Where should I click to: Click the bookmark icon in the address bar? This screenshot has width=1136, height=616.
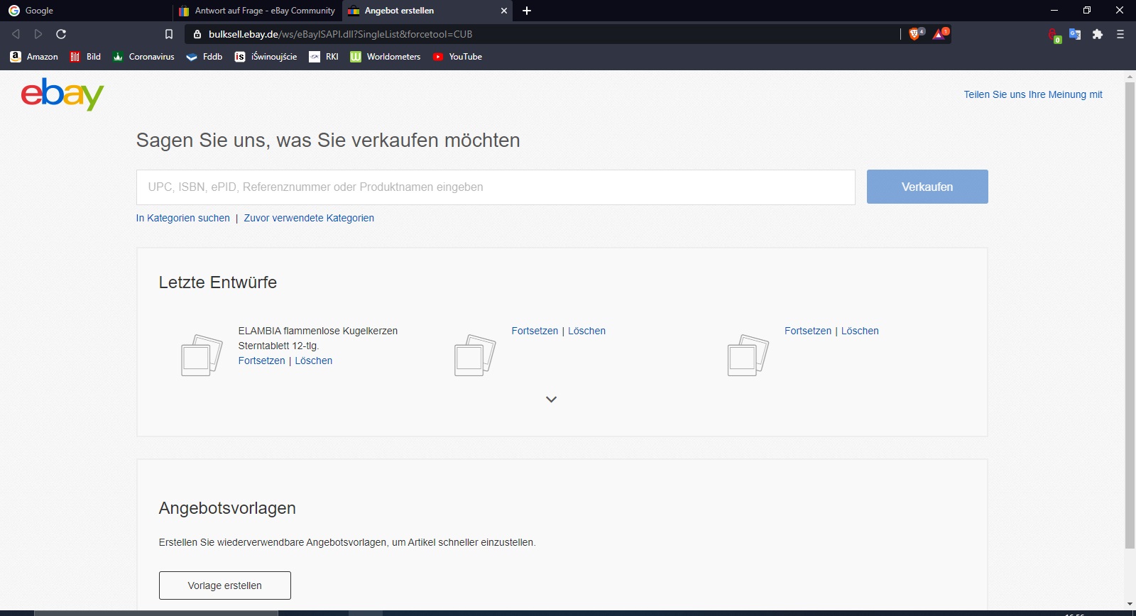pos(169,34)
